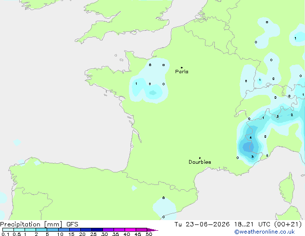
Task: Click the Dourbies location label
Action: pyautogui.click(x=200, y=162)
